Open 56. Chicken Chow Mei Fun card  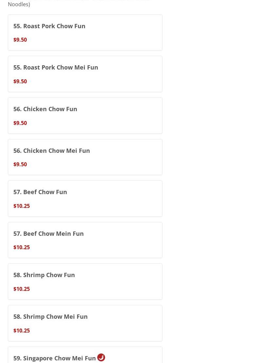point(52,151)
